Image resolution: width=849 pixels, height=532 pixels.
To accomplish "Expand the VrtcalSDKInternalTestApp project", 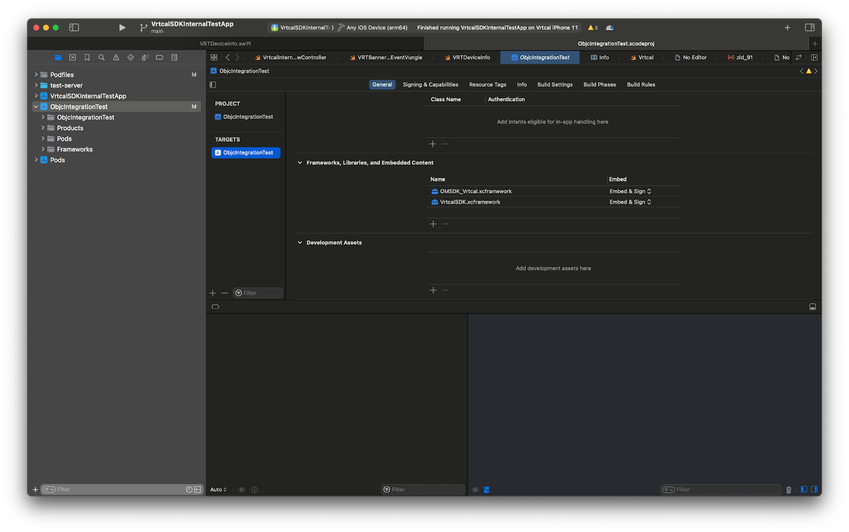I will click(x=36, y=96).
